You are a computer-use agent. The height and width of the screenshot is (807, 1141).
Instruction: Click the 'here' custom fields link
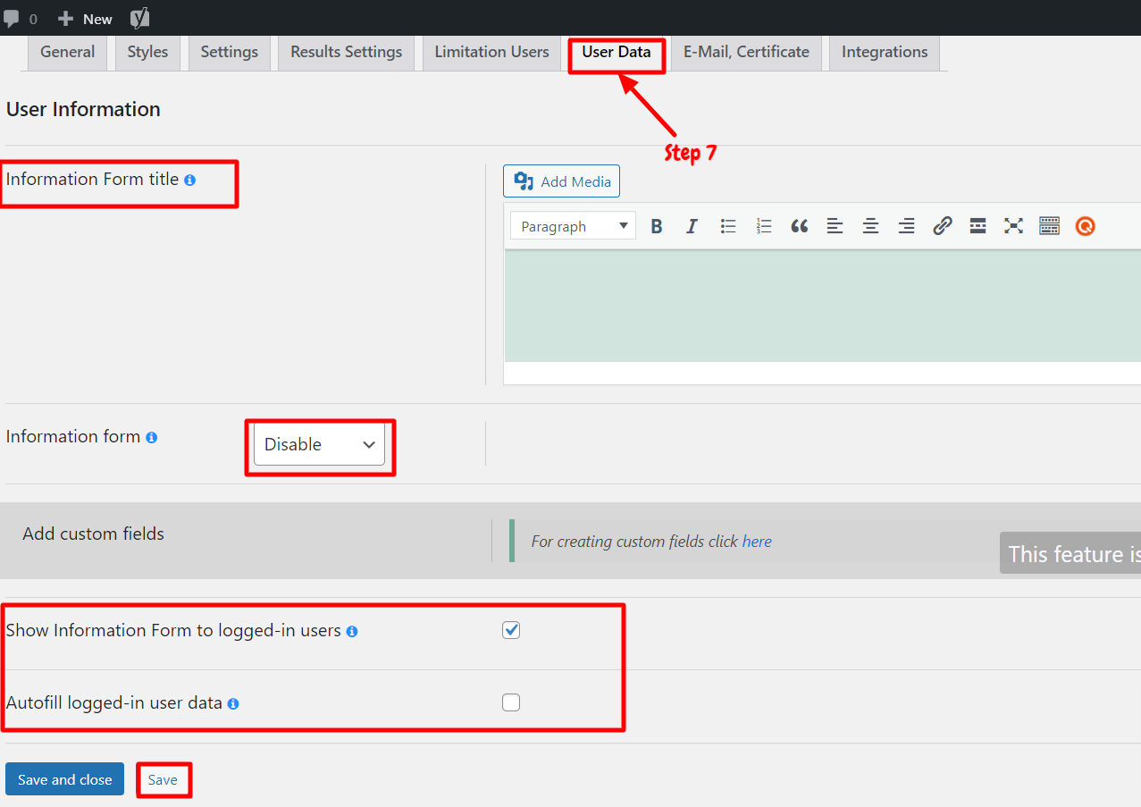pyautogui.click(x=757, y=542)
